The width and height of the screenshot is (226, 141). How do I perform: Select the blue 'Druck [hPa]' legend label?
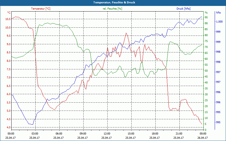[x=183, y=9]
